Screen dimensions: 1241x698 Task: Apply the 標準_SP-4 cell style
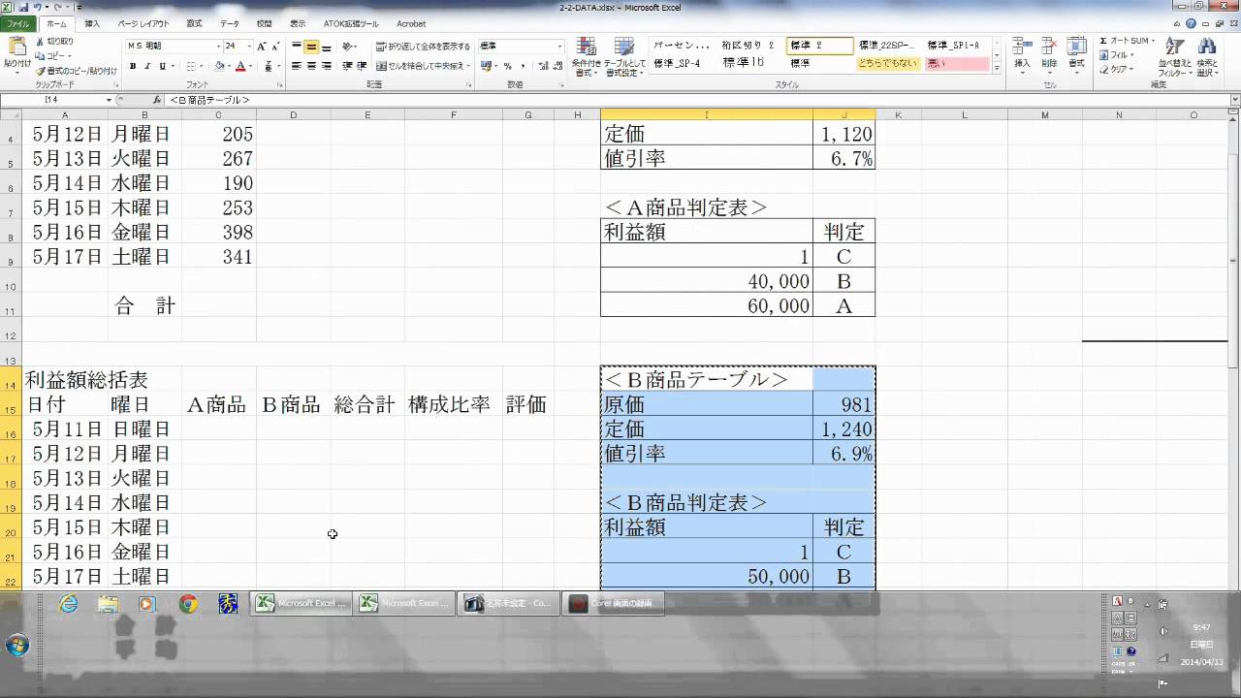(683, 63)
